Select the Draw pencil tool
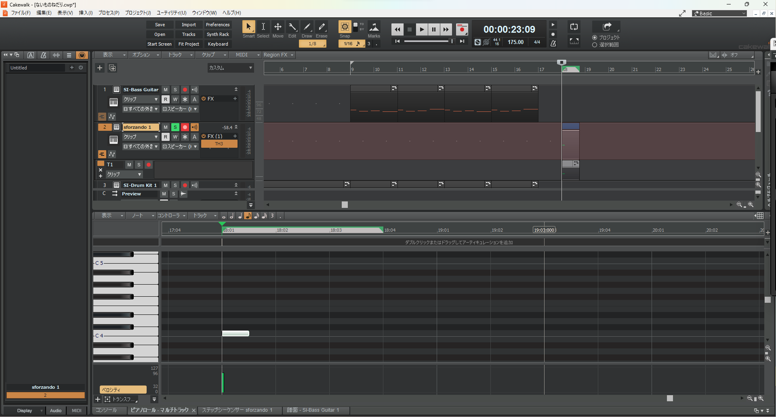 [307, 27]
